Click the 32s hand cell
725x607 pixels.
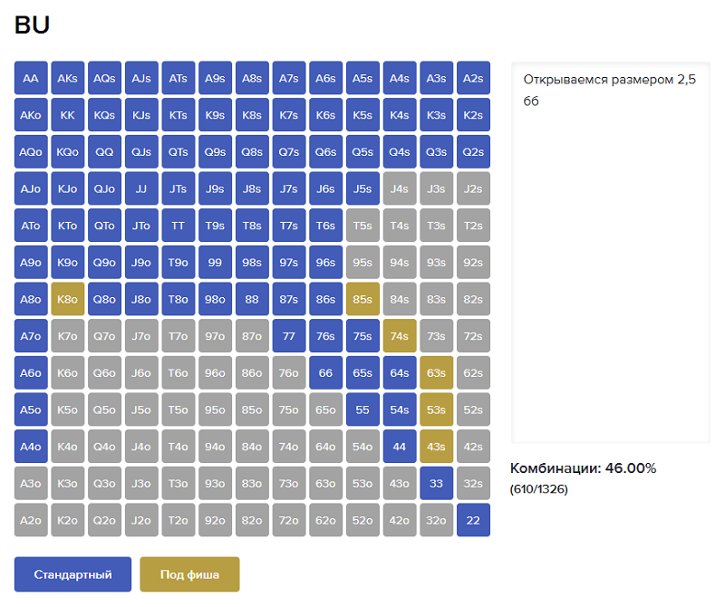click(473, 484)
